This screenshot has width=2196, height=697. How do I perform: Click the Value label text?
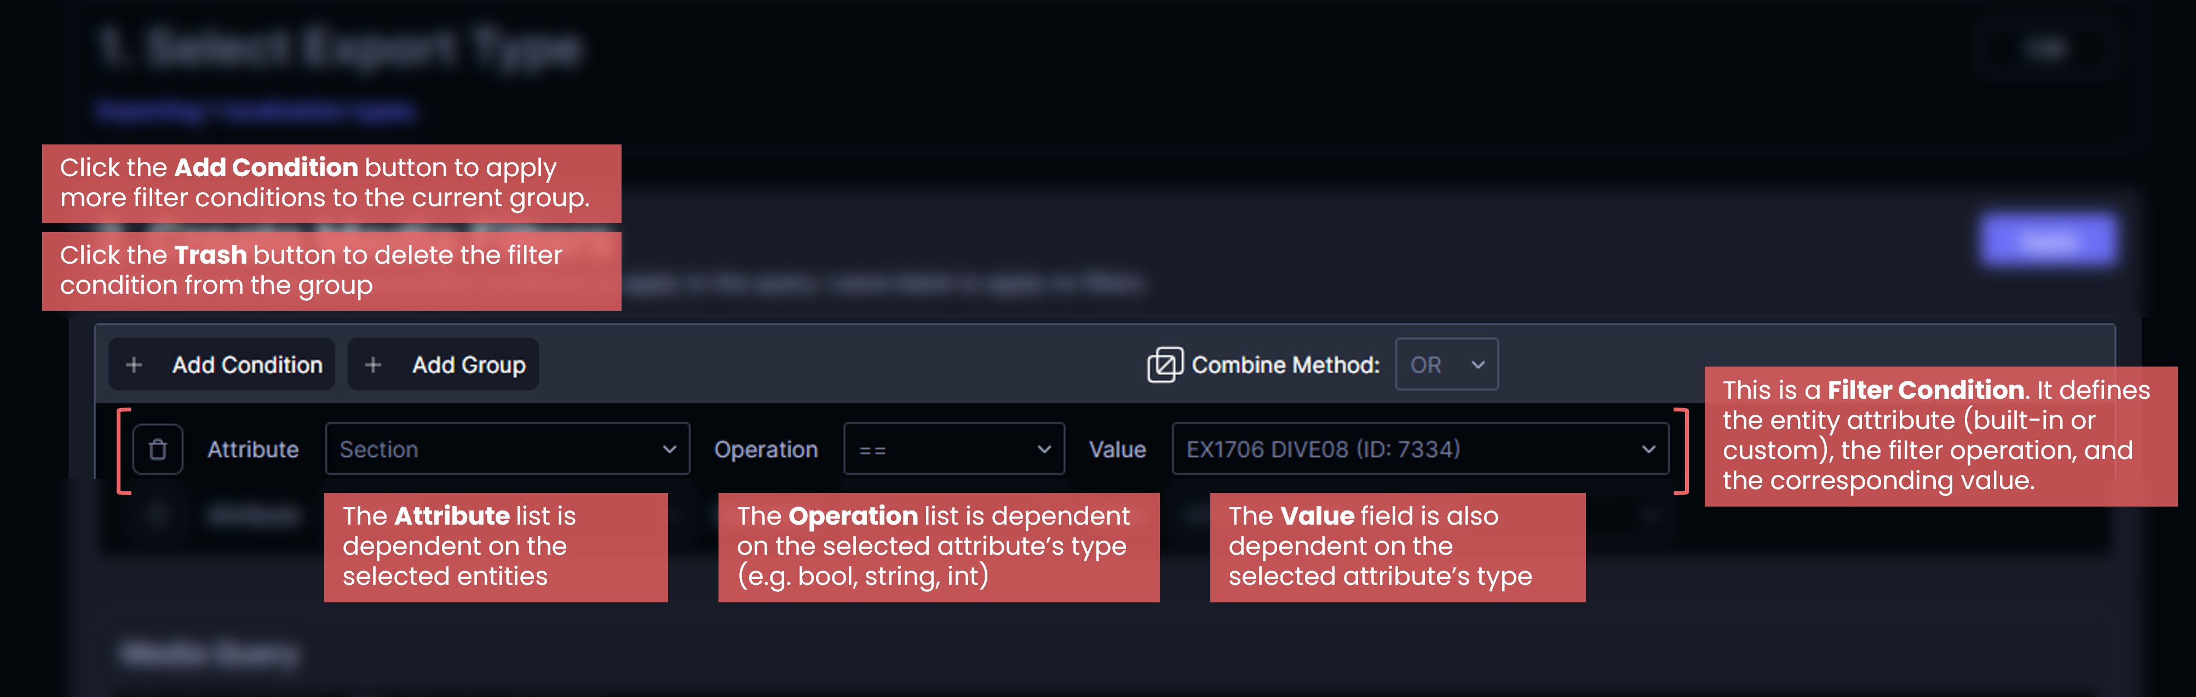point(1117,449)
